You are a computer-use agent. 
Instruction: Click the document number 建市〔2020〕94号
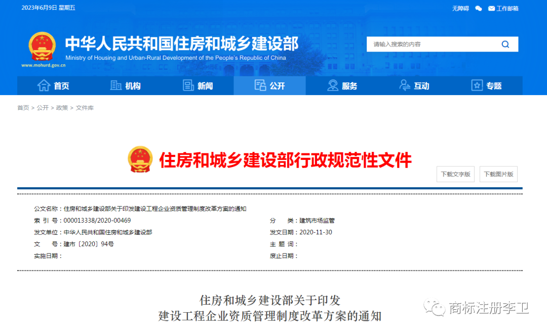pos(89,244)
